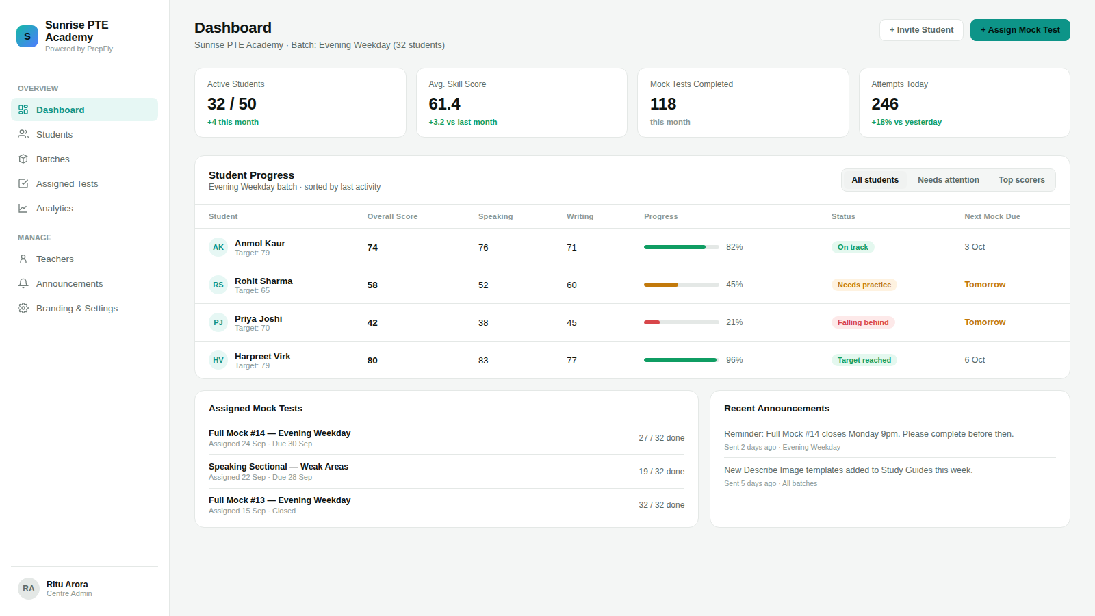Open Assigned Tests section
Viewport: 1095px width, 616px height.
coord(84,183)
